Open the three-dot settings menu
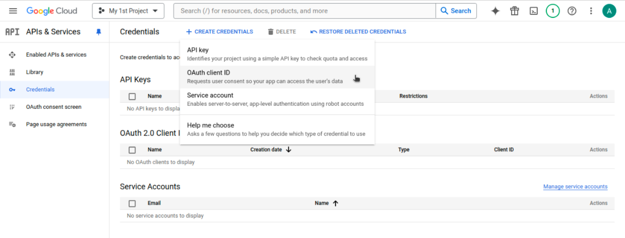This screenshot has height=238, width=625. pyautogui.click(x=591, y=11)
